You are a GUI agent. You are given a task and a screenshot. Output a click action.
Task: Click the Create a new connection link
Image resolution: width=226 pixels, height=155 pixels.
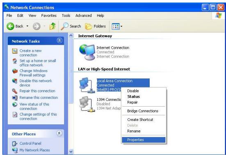(30, 53)
